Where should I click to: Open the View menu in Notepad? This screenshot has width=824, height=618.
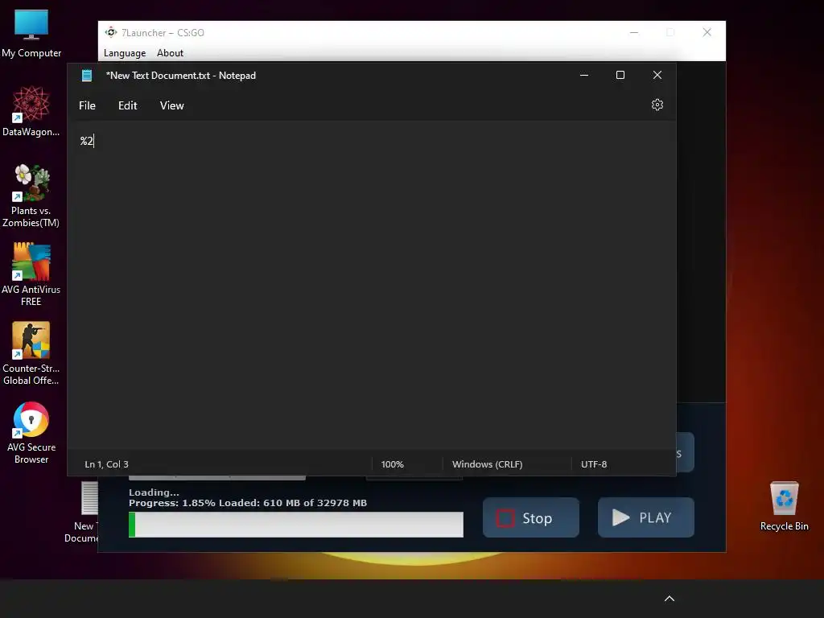172,105
